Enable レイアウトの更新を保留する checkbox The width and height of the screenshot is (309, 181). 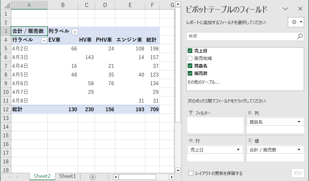191,173
